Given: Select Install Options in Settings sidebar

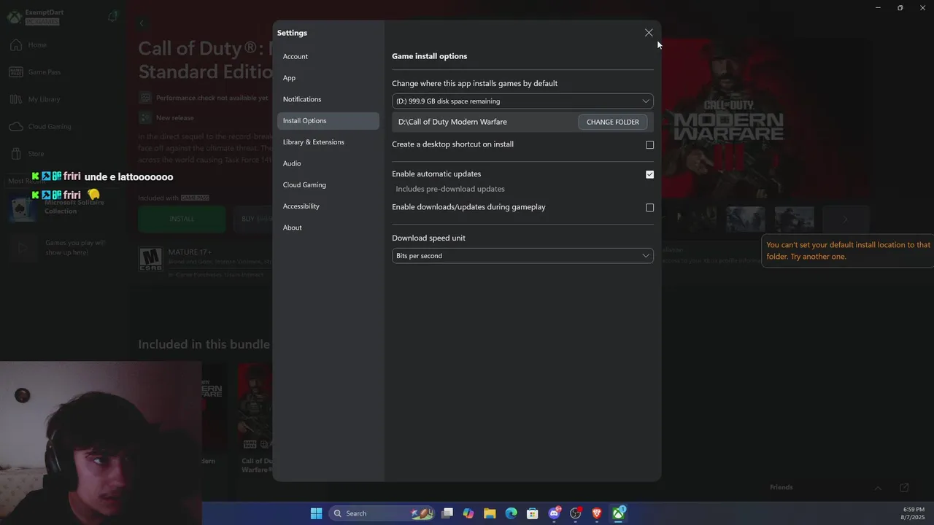Looking at the screenshot, I should click(x=328, y=121).
